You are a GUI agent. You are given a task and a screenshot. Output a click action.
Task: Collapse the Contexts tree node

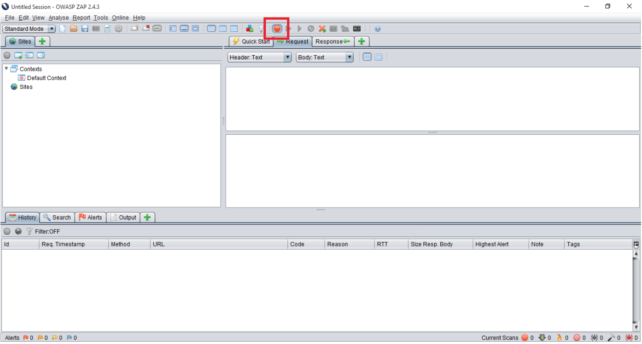point(6,69)
